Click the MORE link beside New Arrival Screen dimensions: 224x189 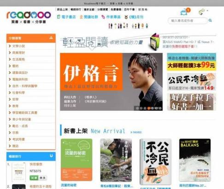pyautogui.click(x=136, y=132)
